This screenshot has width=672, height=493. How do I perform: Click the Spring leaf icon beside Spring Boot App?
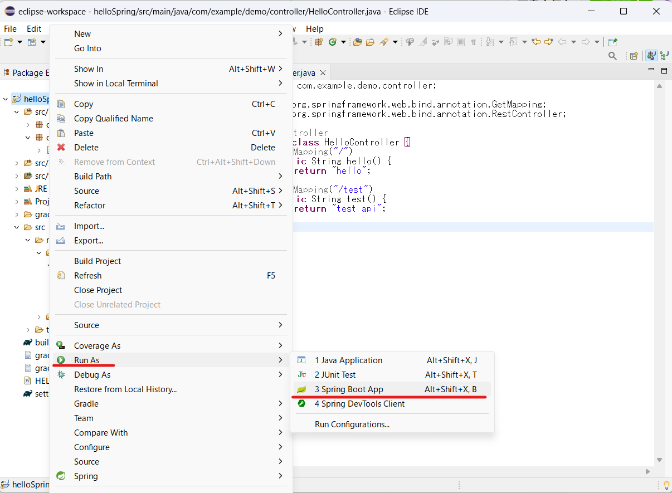[301, 389]
